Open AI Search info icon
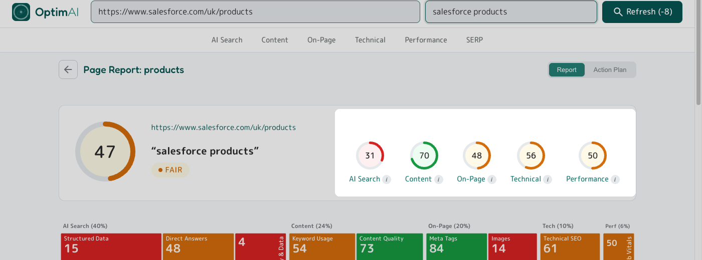Viewport: 702px width, 260px height. [x=387, y=179]
